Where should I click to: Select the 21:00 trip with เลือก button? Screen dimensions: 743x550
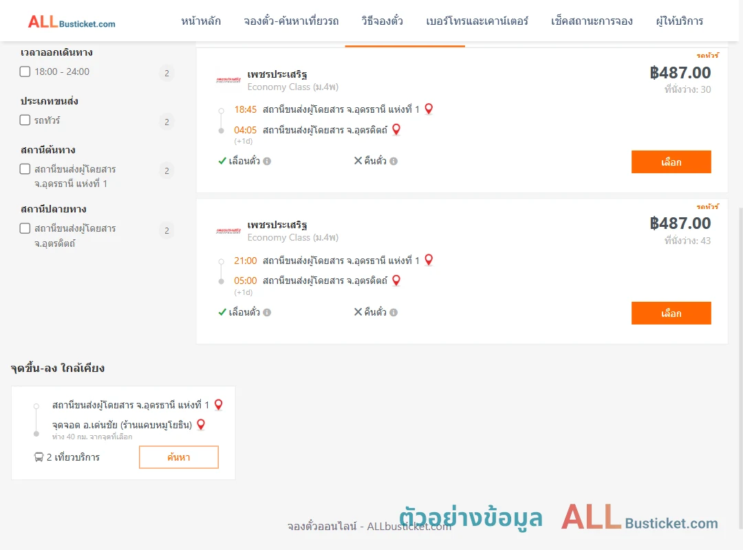(x=671, y=313)
